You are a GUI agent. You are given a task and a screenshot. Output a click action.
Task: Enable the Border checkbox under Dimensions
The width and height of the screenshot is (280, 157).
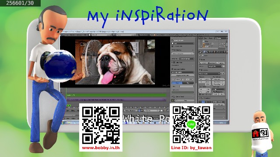(x=200, y=94)
